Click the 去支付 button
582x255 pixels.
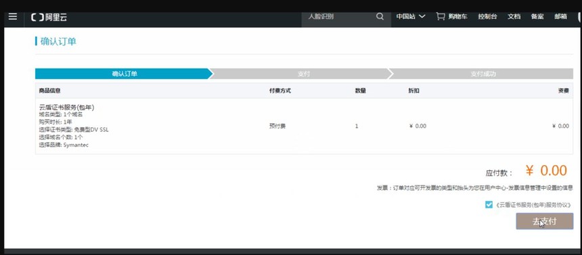tap(544, 221)
